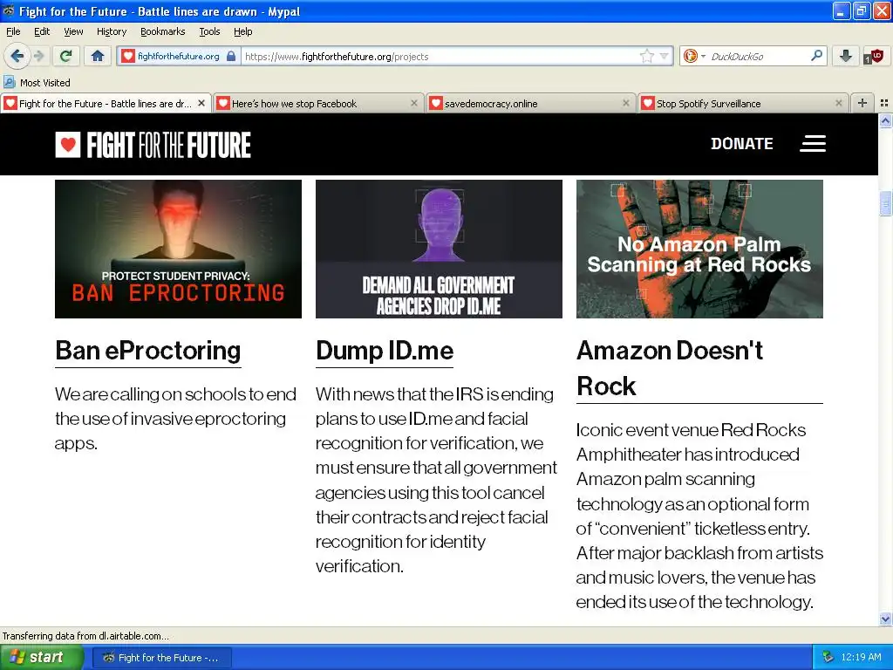This screenshot has width=893, height=670.
Task: Click the URL address field
Action: [440, 57]
